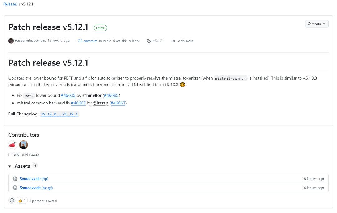
Task: Click vasqu's avatar icon
Action: (11, 41)
